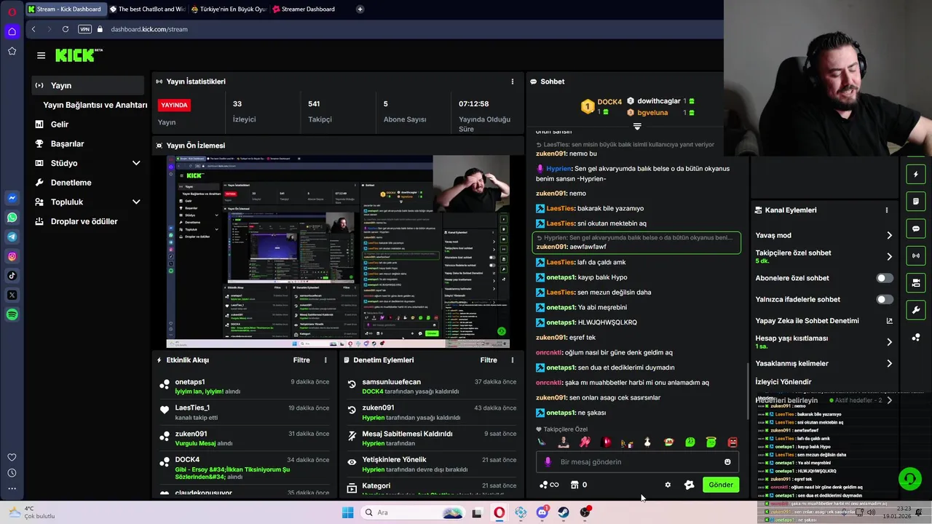Open chat settings gear icon
932x524 pixels.
pyautogui.click(x=668, y=485)
